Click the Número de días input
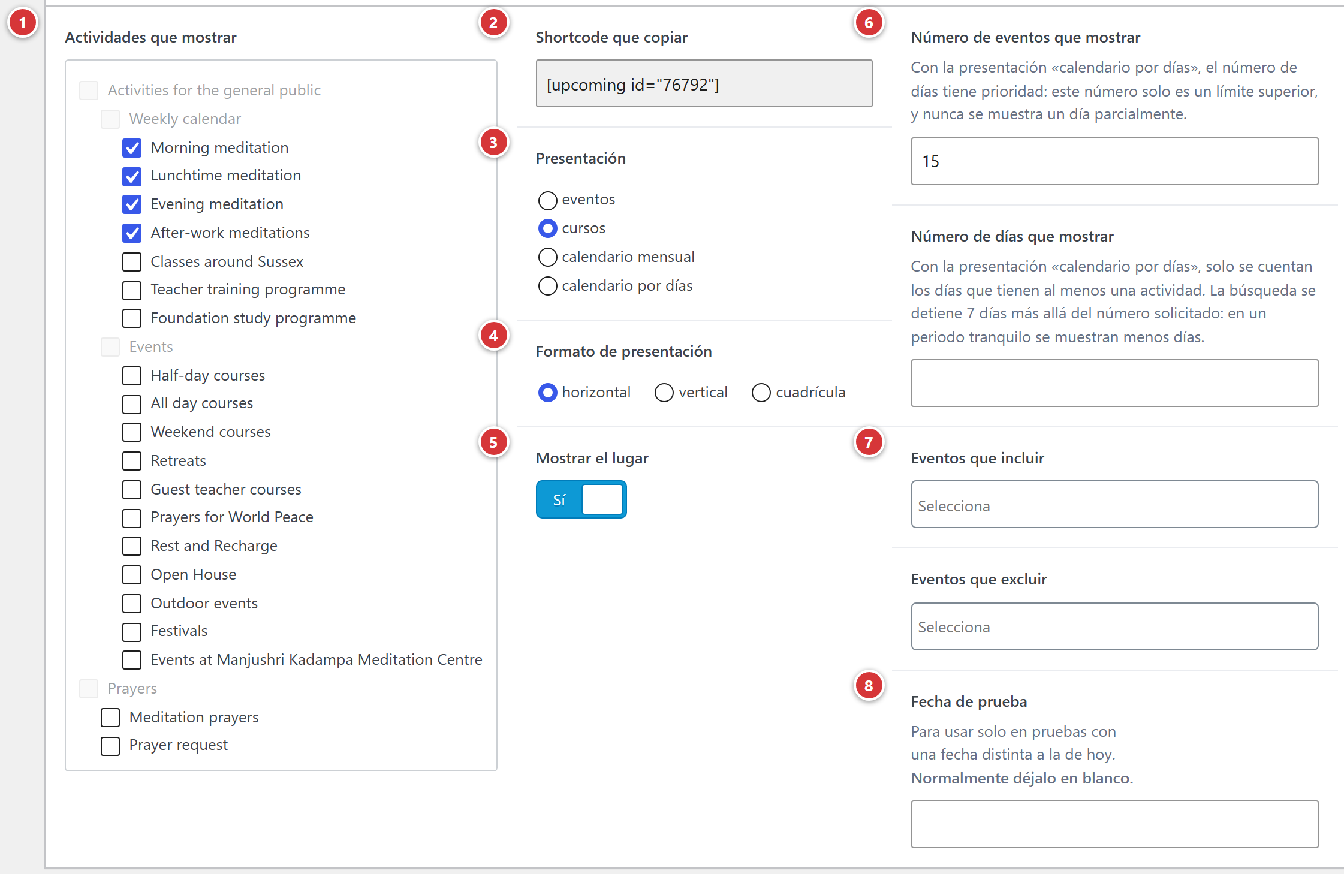Image resolution: width=1344 pixels, height=874 pixels. click(x=1114, y=383)
